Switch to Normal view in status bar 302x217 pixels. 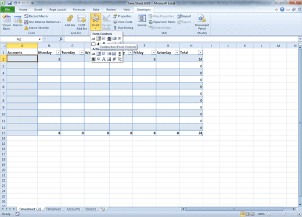242,214
